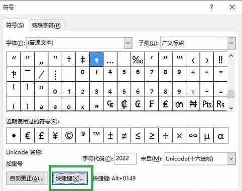Select the lira ₤ symbol in the grid

pyautogui.click(x=165, y=104)
